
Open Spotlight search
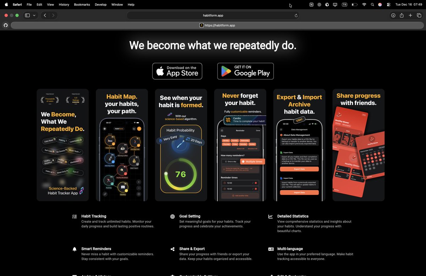pos(372,5)
